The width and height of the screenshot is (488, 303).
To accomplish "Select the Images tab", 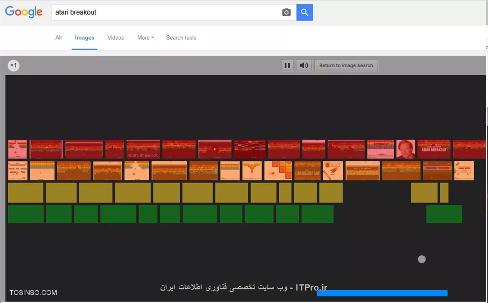I will pos(84,38).
